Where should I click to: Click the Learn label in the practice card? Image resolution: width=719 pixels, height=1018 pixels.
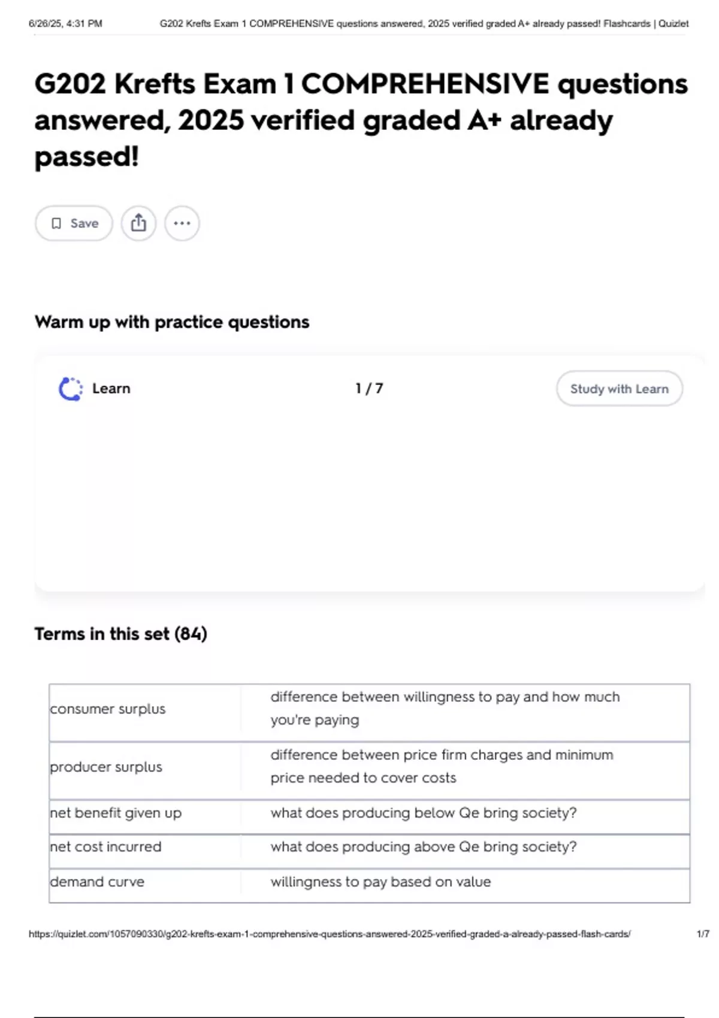click(x=111, y=389)
